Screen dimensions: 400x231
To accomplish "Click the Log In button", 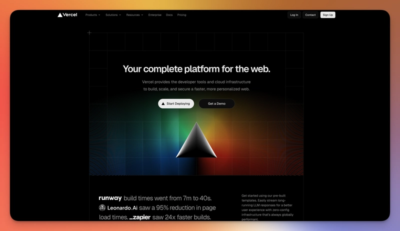I will [x=294, y=15].
